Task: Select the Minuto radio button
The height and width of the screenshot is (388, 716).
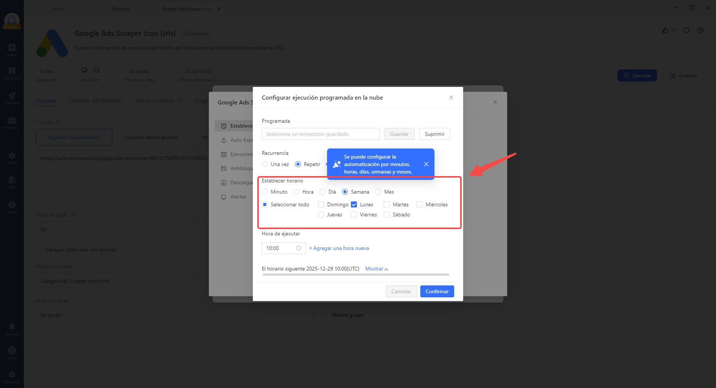Action: tap(265, 192)
